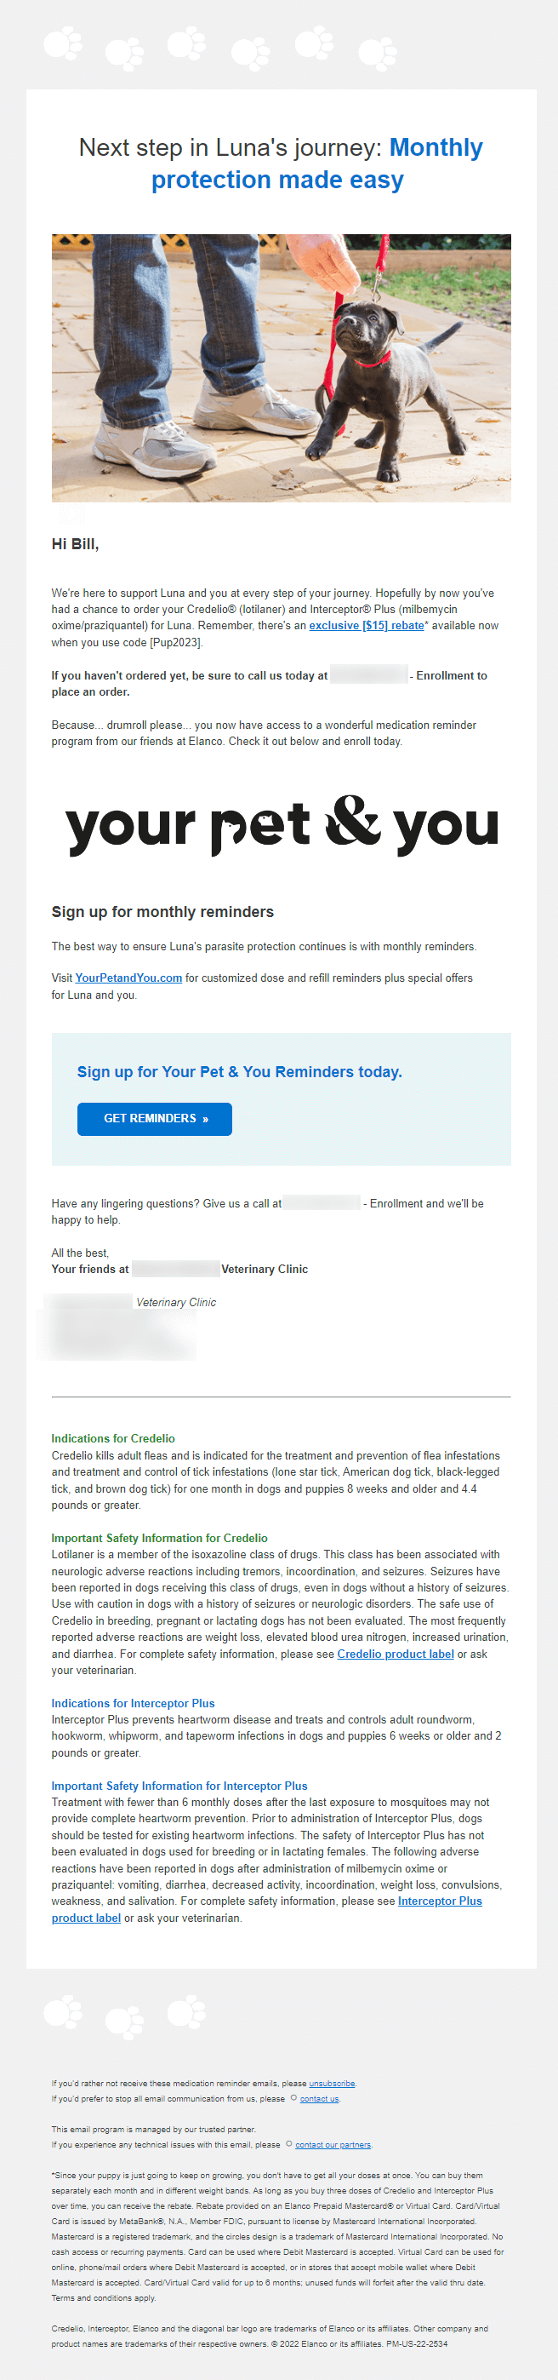
Task: Click the exclusive [$15] rebate link
Action: point(366,626)
